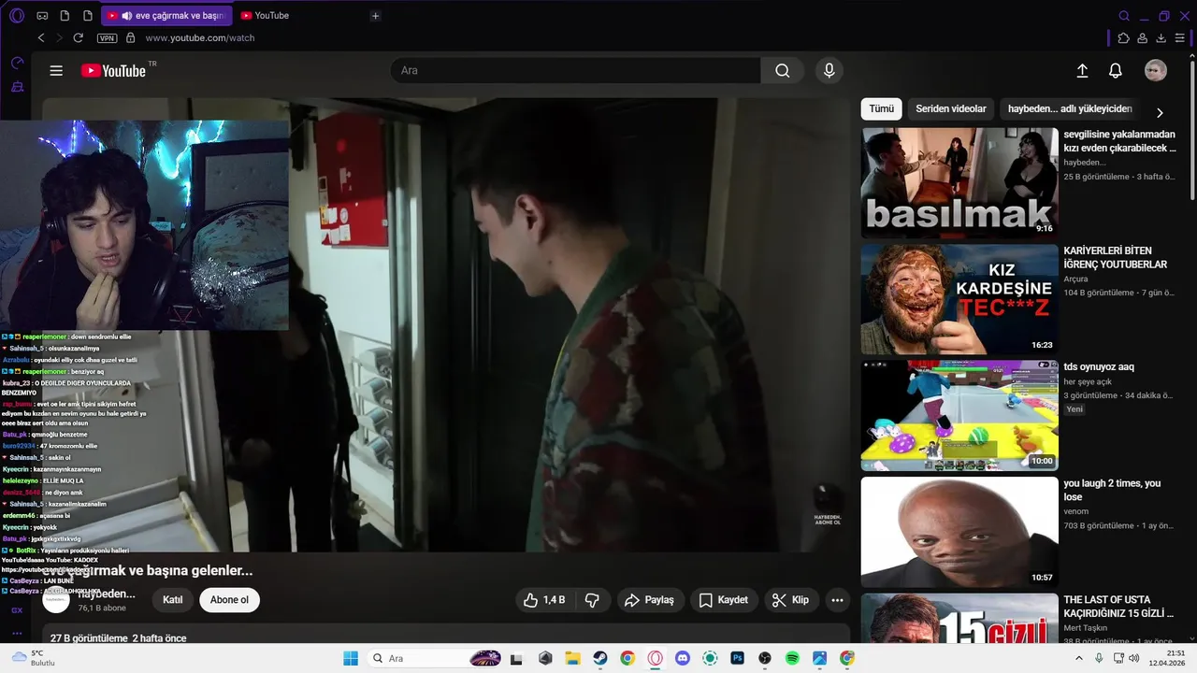Open the system volume speaker icon
Image resolution: width=1197 pixels, height=673 pixels.
1133,658
